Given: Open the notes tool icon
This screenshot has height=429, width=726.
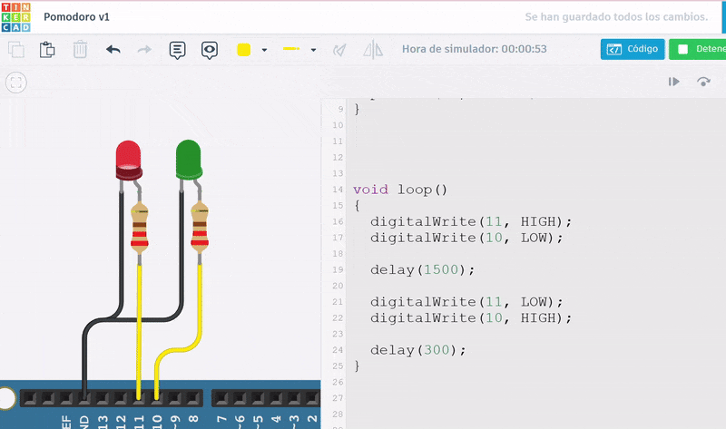Looking at the screenshot, I should coord(178,50).
